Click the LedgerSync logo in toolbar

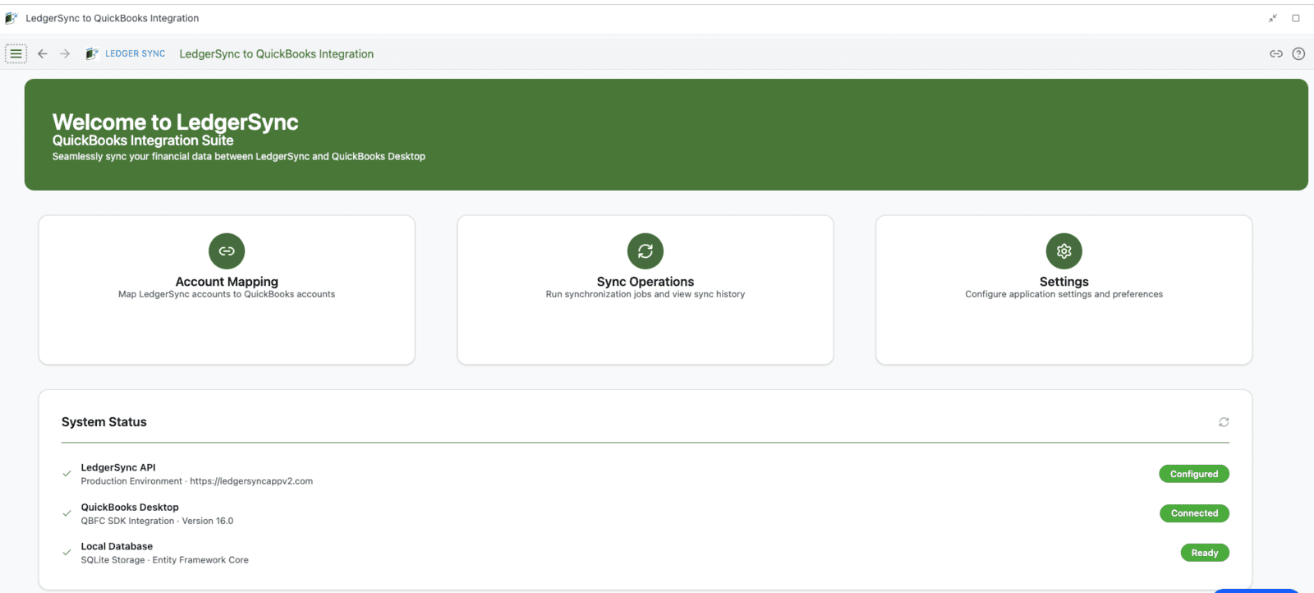92,54
